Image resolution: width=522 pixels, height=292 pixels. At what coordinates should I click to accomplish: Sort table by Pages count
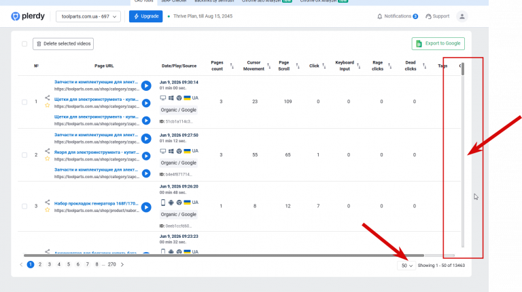(232, 66)
